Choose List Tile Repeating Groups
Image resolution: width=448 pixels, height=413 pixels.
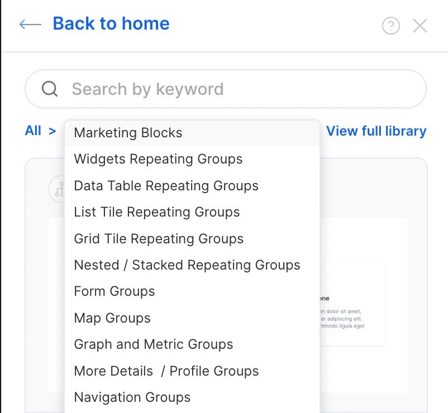156,212
